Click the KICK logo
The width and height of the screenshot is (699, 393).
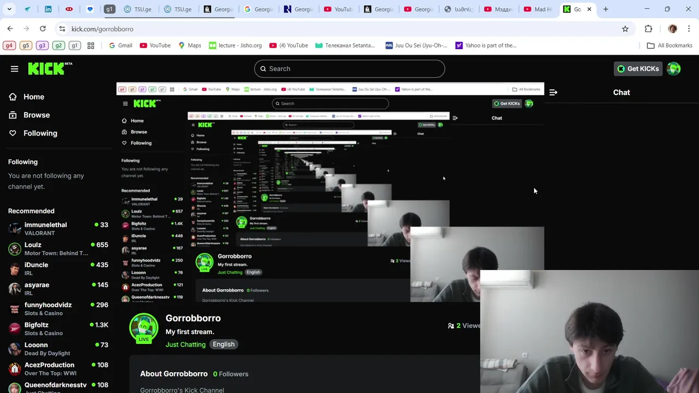coord(50,68)
